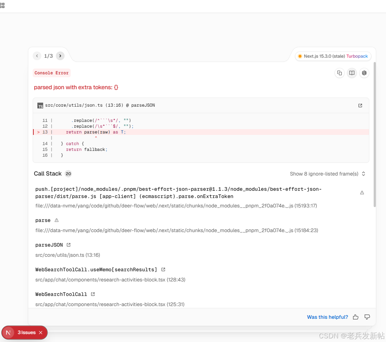This screenshot has height=342, width=386.
Task: Expand Show 8 ignore-listed frames
Action: click(x=327, y=174)
